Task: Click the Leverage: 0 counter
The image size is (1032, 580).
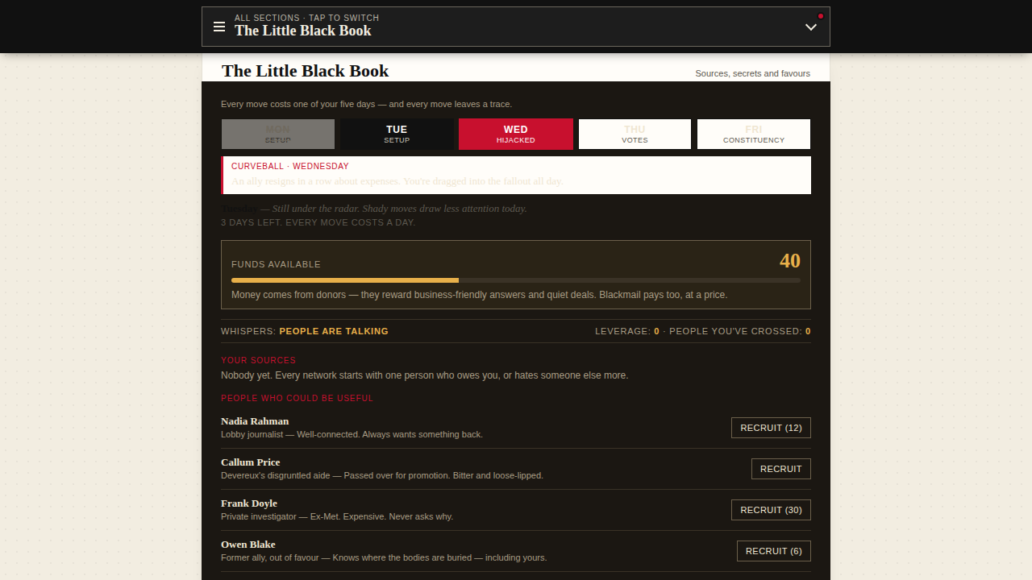Action: click(x=627, y=331)
